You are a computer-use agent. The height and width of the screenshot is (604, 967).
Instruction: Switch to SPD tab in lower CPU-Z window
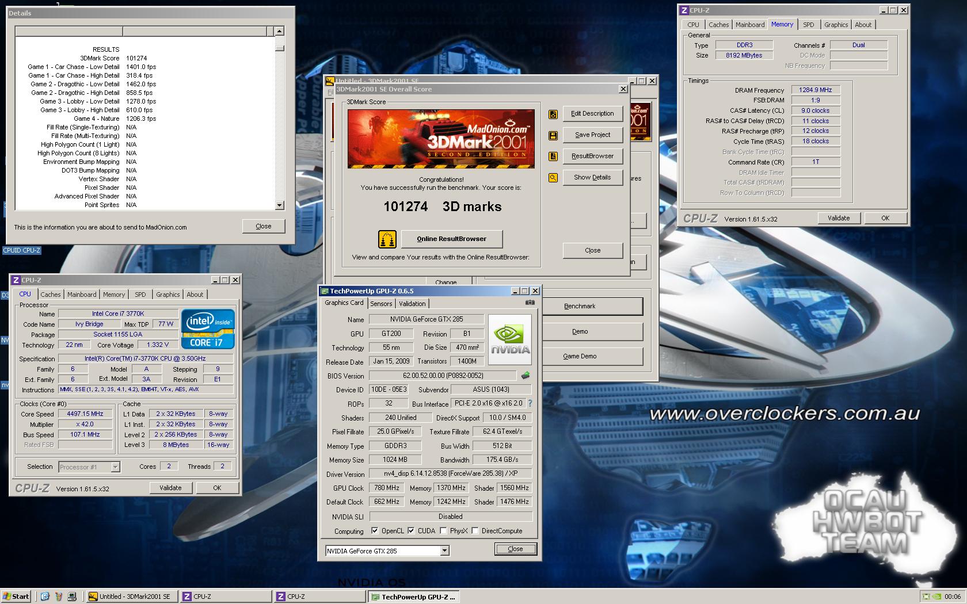140,295
